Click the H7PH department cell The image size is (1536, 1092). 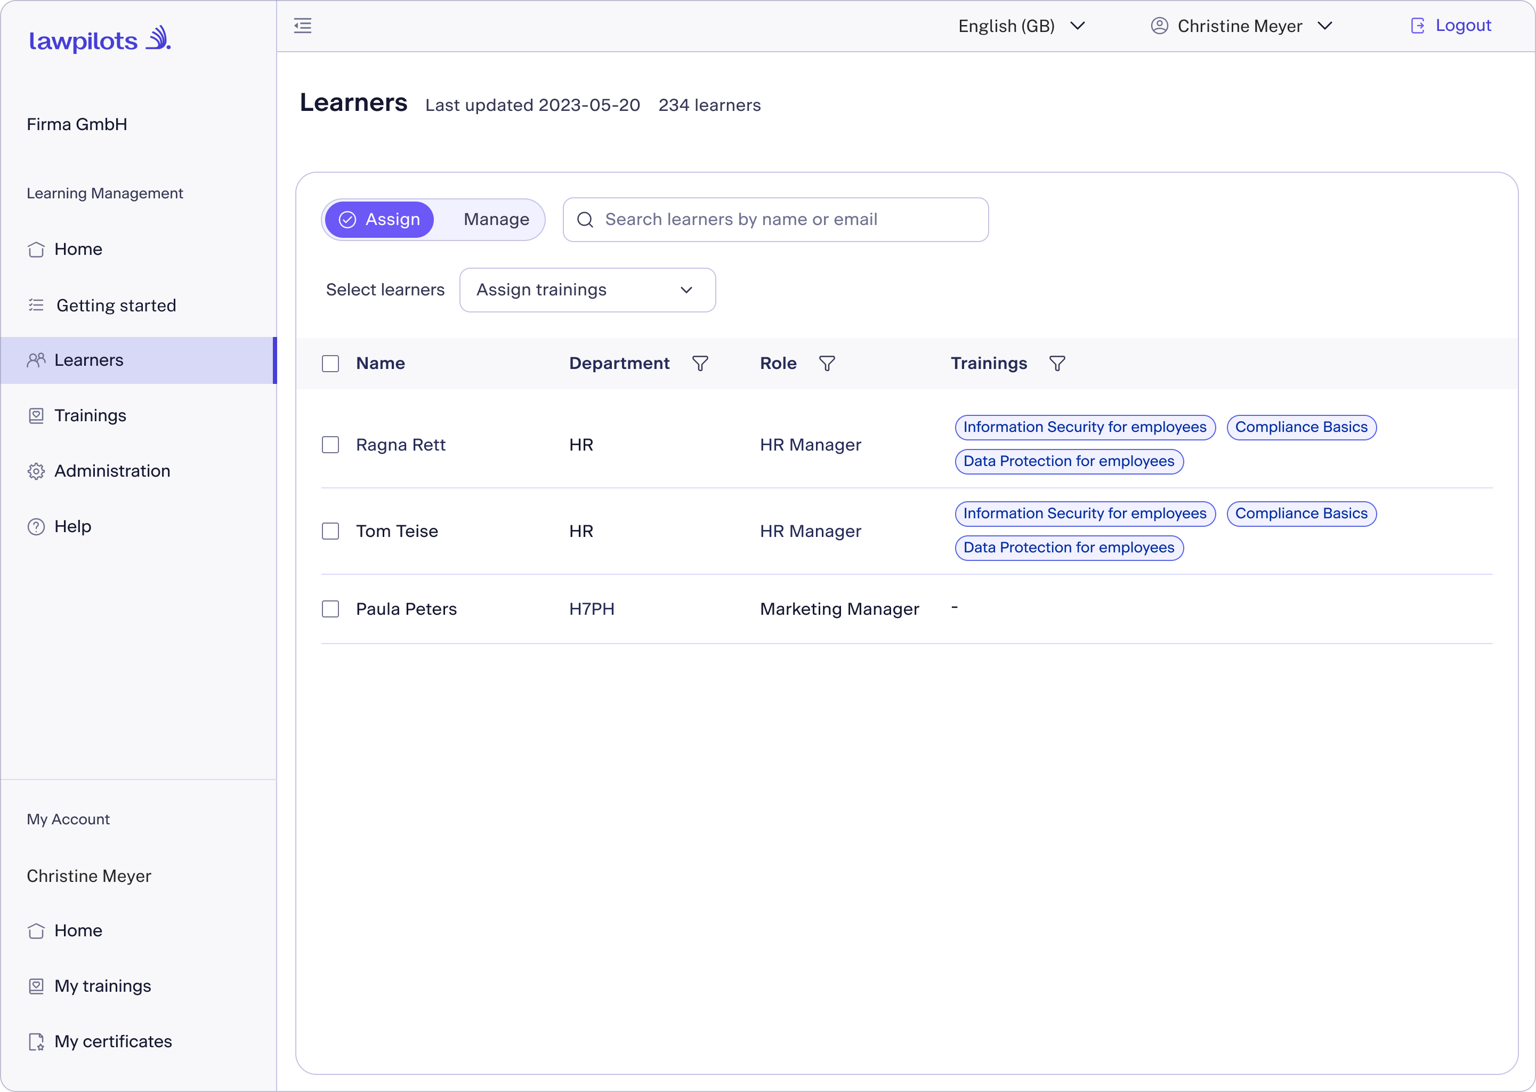click(591, 609)
